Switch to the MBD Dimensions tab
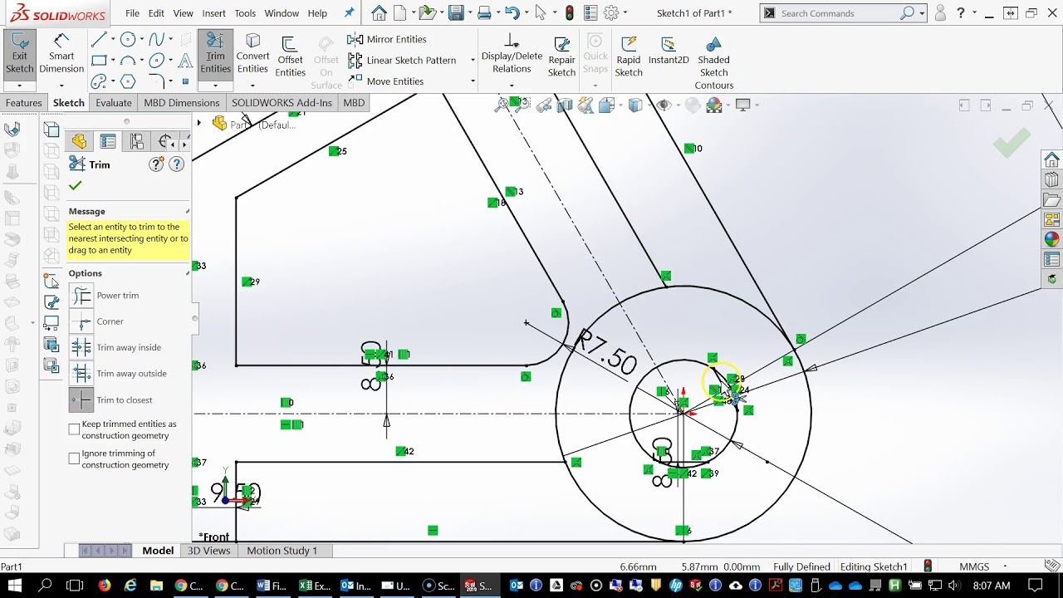The height and width of the screenshot is (598, 1063). point(182,103)
